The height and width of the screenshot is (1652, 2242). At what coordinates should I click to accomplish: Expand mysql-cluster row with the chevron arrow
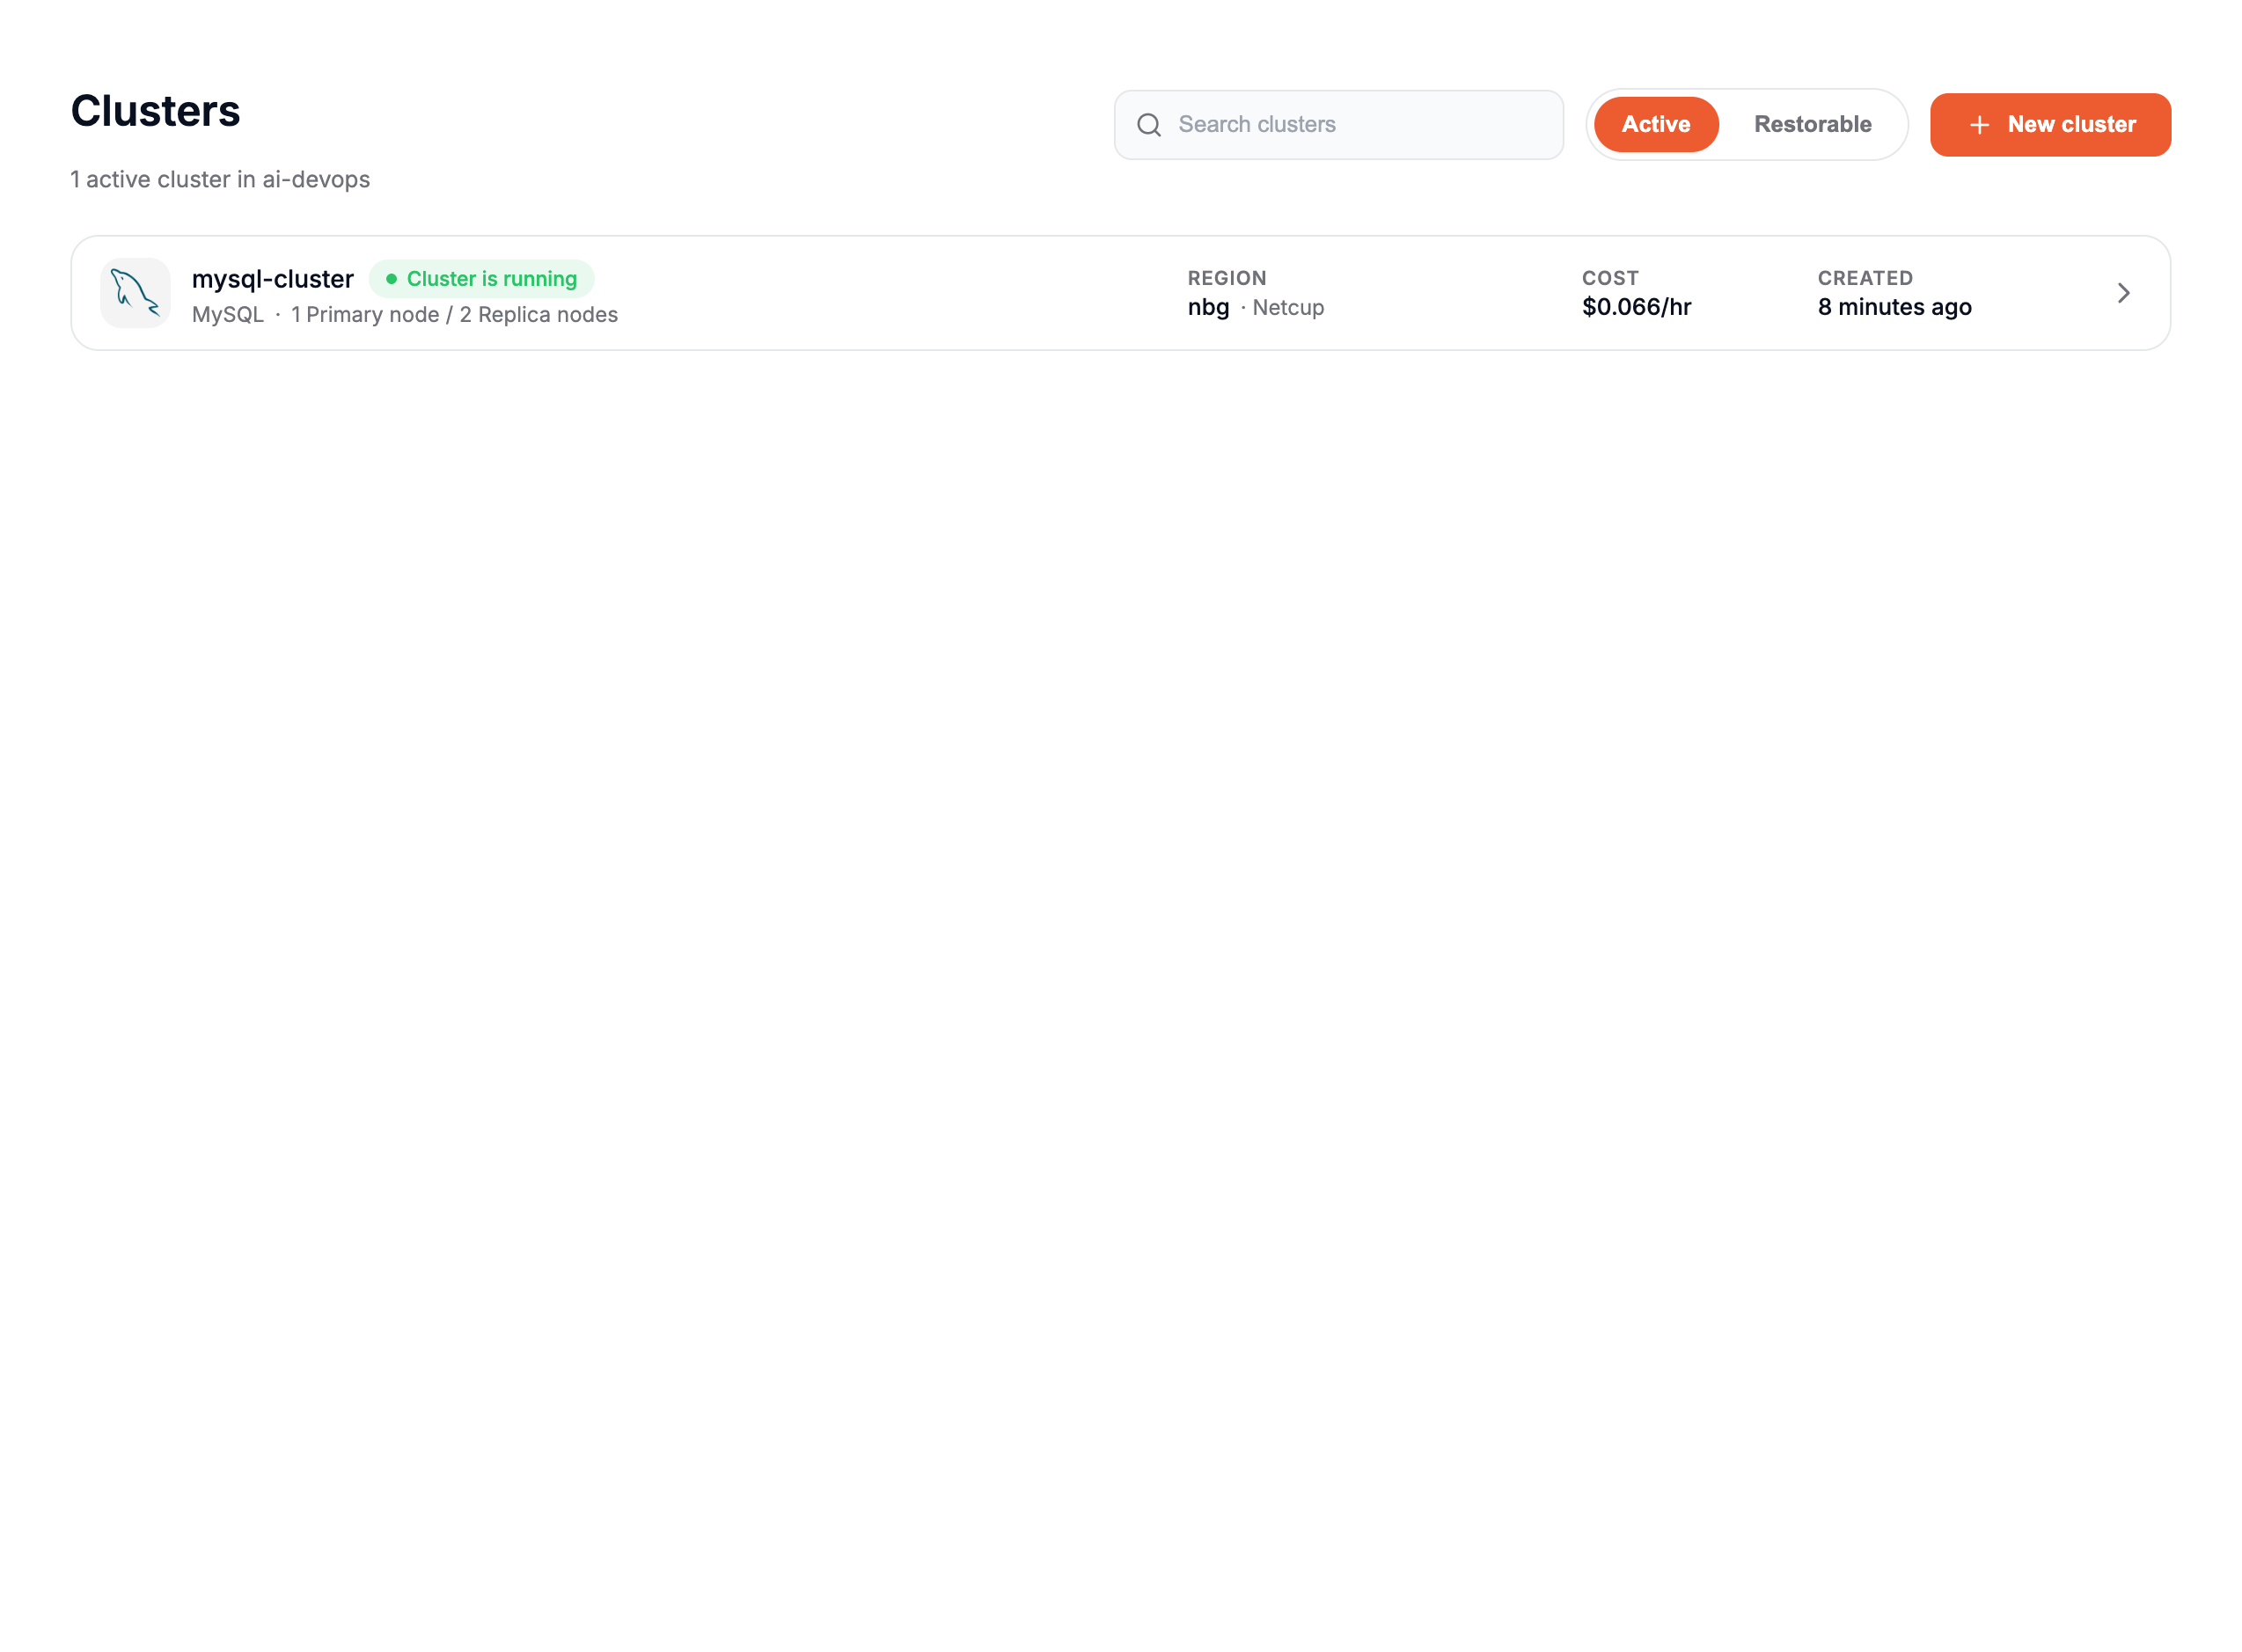[2123, 293]
